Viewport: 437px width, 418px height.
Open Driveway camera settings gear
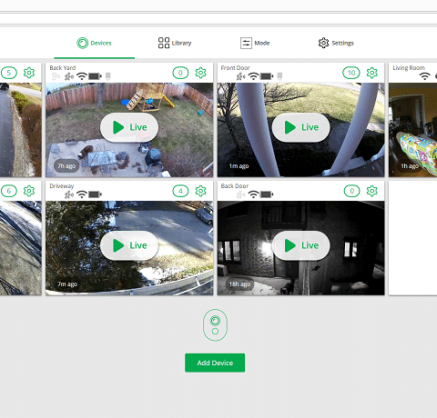point(200,191)
